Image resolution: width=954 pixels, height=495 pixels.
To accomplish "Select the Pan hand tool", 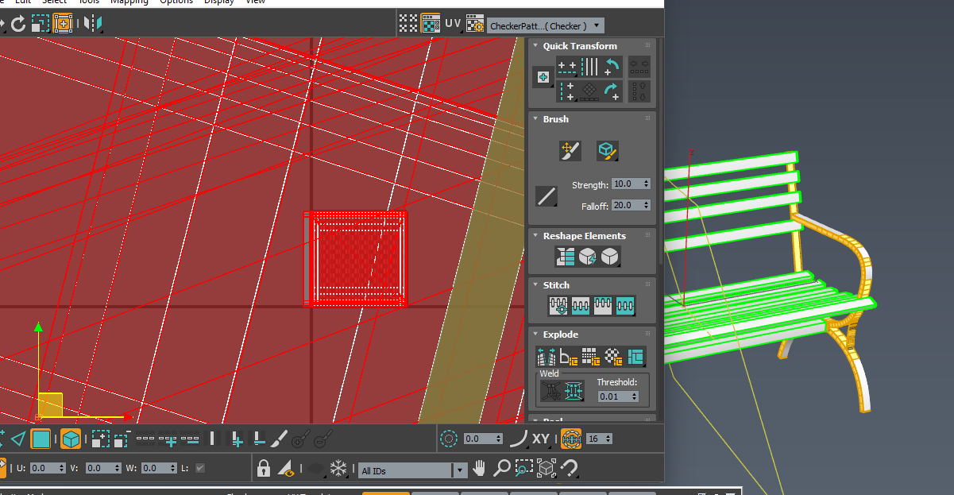I will [479, 468].
